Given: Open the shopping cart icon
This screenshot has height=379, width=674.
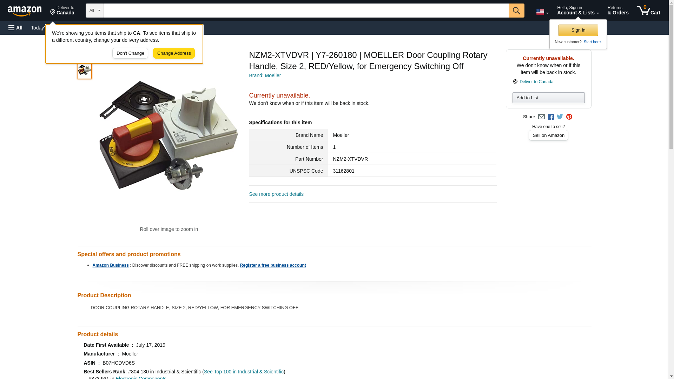Looking at the screenshot, I should (648, 10).
